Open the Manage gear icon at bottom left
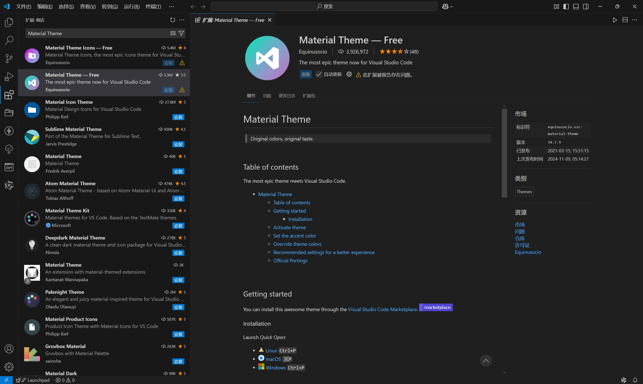 click(9, 367)
